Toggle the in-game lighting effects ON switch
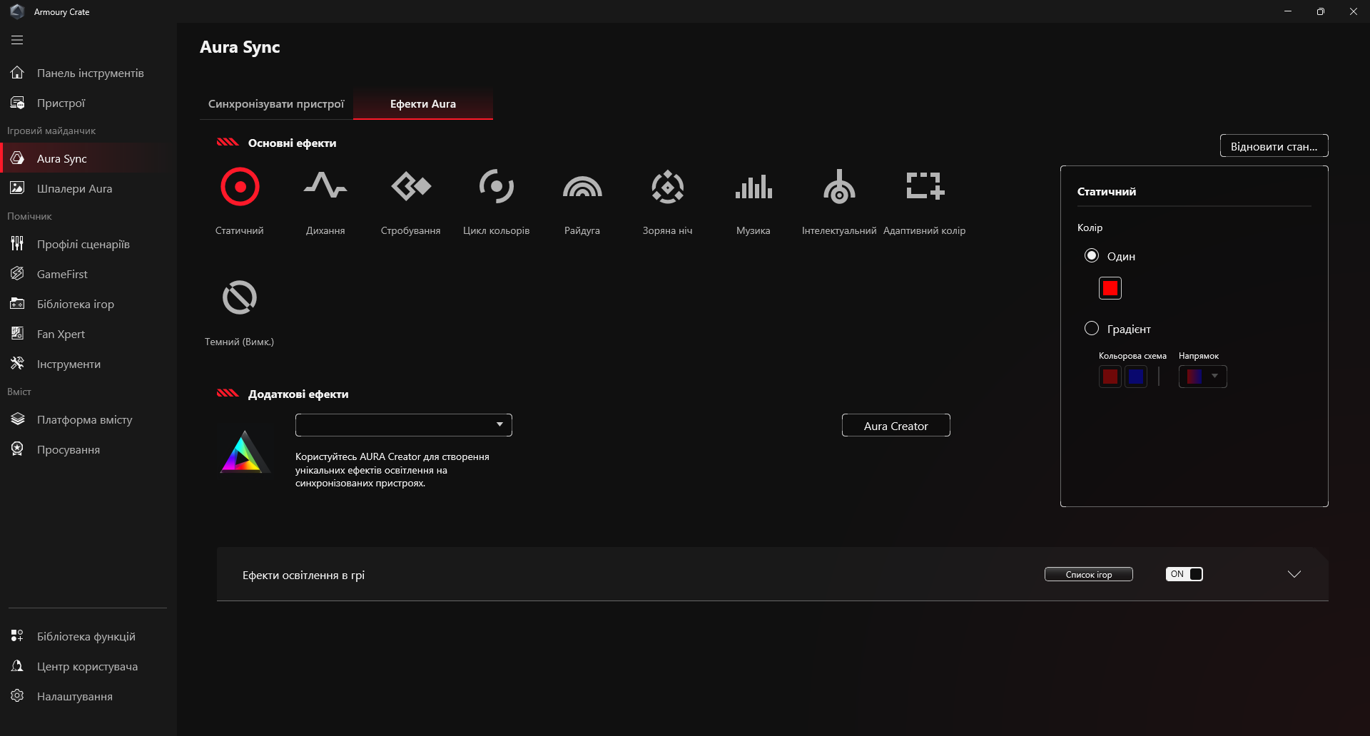The width and height of the screenshot is (1370, 736). point(1184,574)
